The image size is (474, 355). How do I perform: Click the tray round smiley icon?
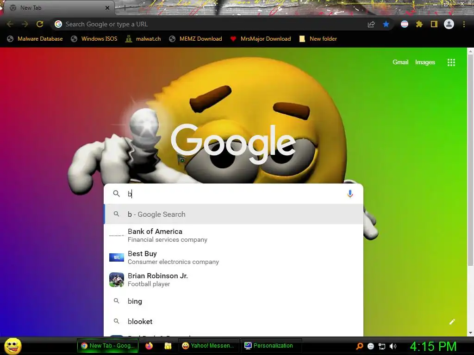pos(371,346)
